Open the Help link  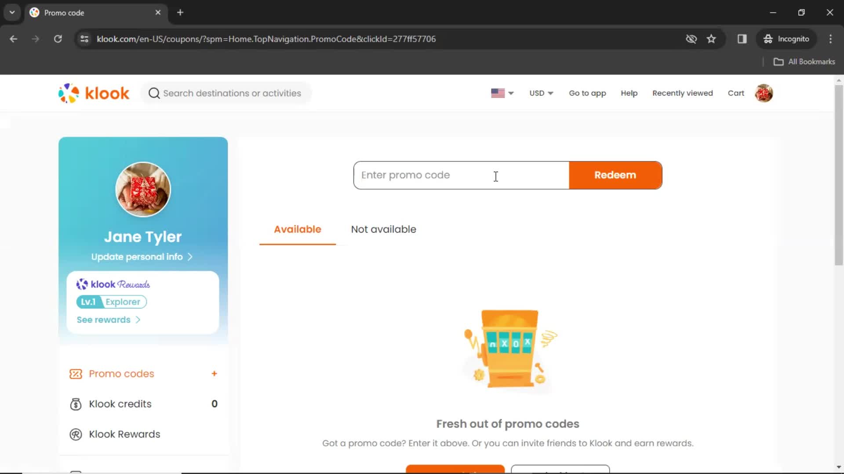point(629,93)
